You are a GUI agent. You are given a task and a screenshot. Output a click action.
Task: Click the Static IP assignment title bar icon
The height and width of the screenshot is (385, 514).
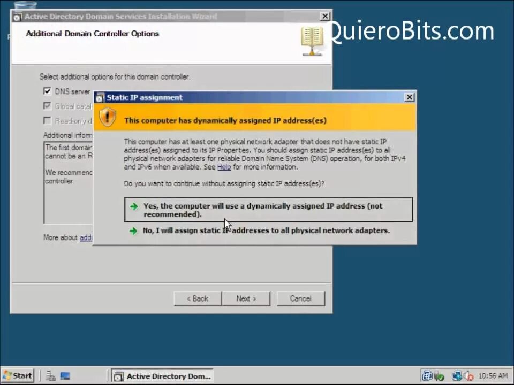tap(100, 97)
